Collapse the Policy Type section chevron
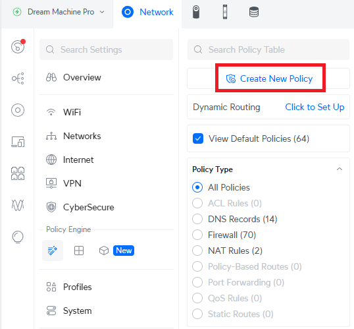Viewport: 354px width, 329px height. pyautogui.click(x=340, y=169)
